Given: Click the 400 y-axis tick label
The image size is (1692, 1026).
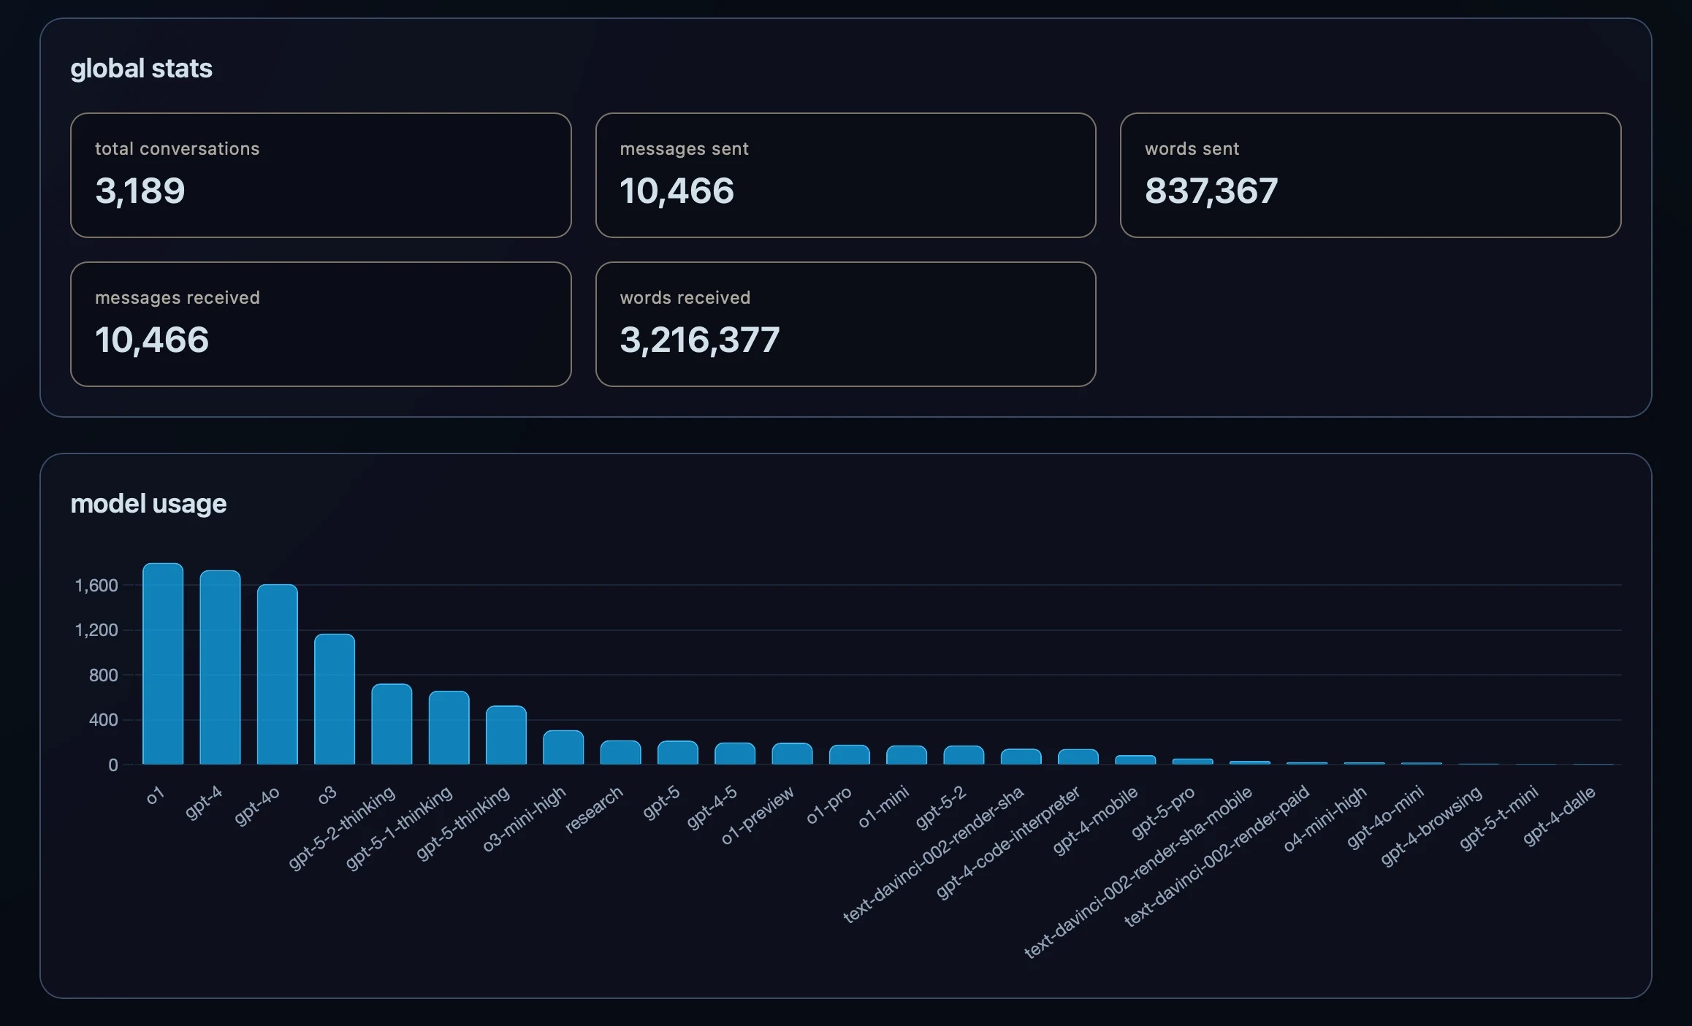Looking at the screenshot, I should tap(103, 720).
